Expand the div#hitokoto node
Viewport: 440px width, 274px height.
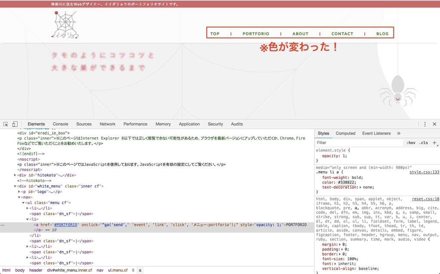pyautogui.click(x=15, y=175)
